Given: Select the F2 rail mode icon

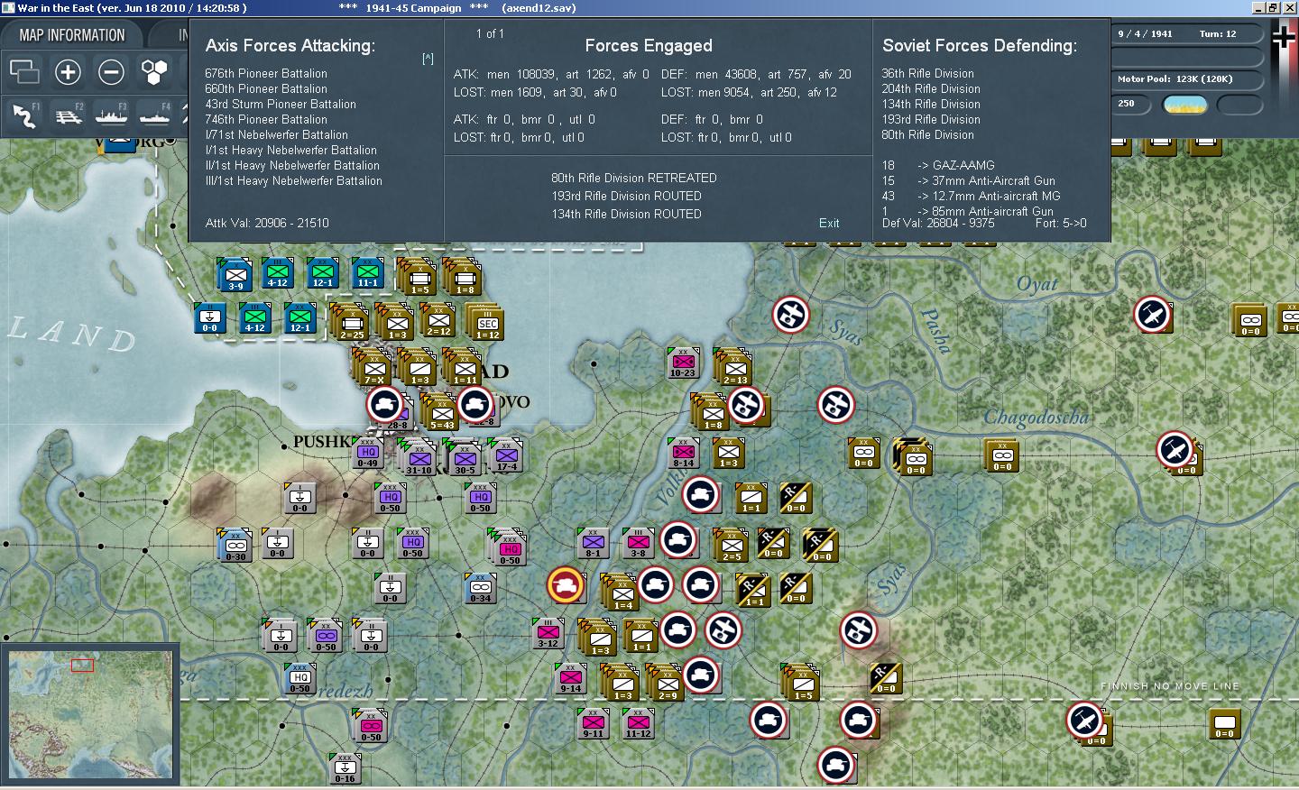Looking at the screenshot, I should click(69, 115).
